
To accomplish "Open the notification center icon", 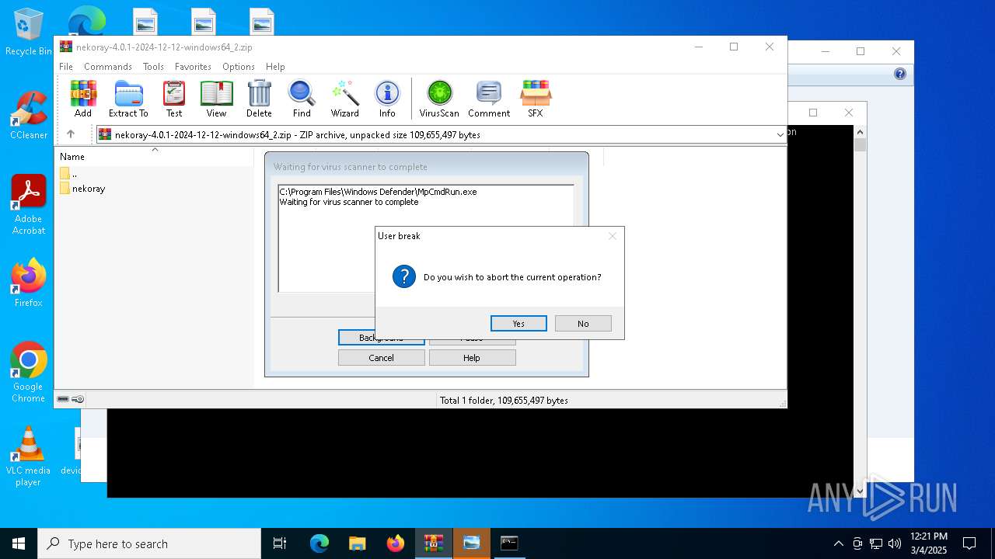I will click(x=969, y=543).
